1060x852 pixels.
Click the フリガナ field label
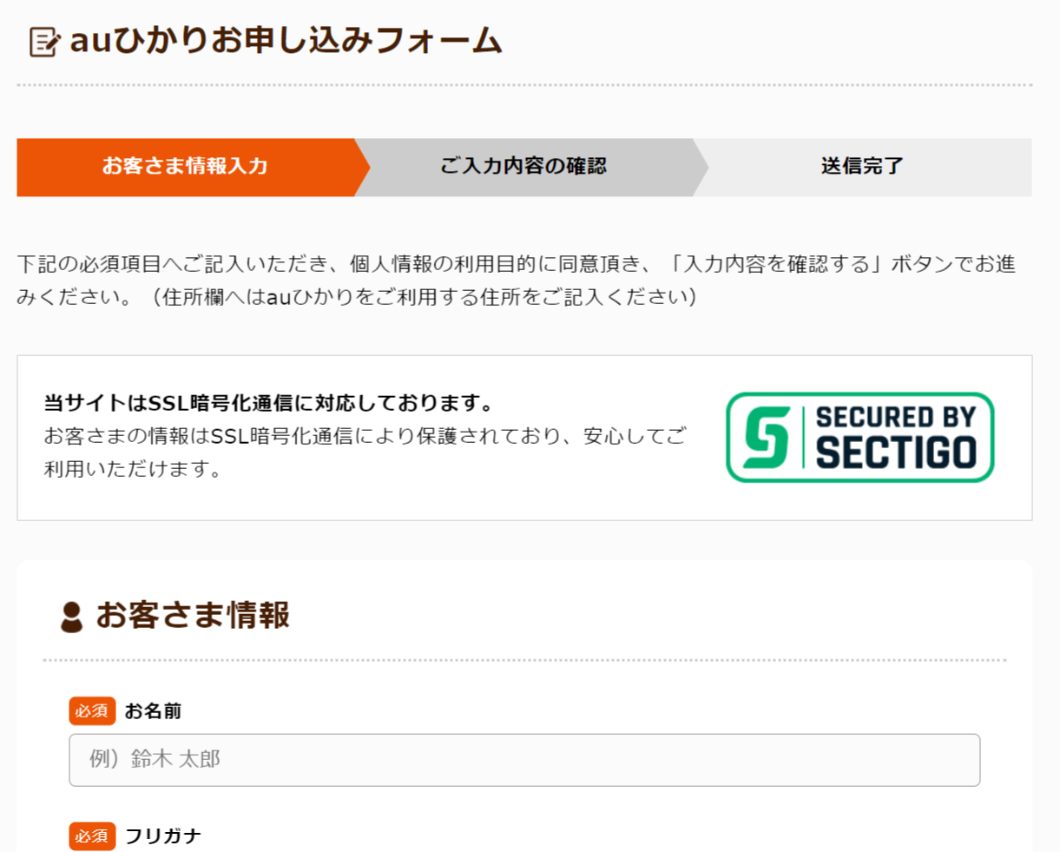pyautogui.click(x=163, y=835)
